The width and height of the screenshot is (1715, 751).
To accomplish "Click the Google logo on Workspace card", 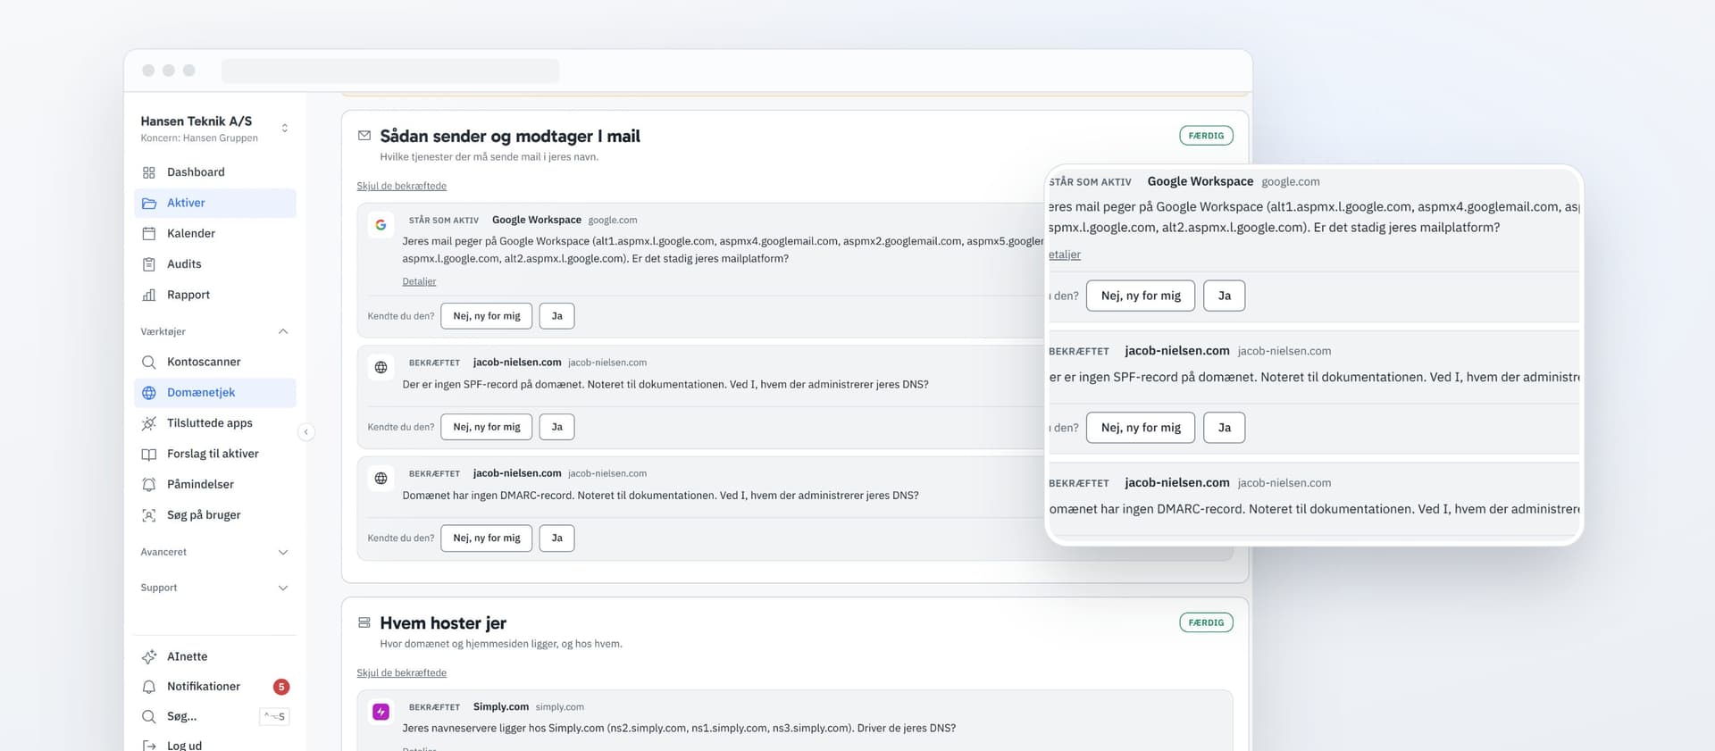I will 381,225.
